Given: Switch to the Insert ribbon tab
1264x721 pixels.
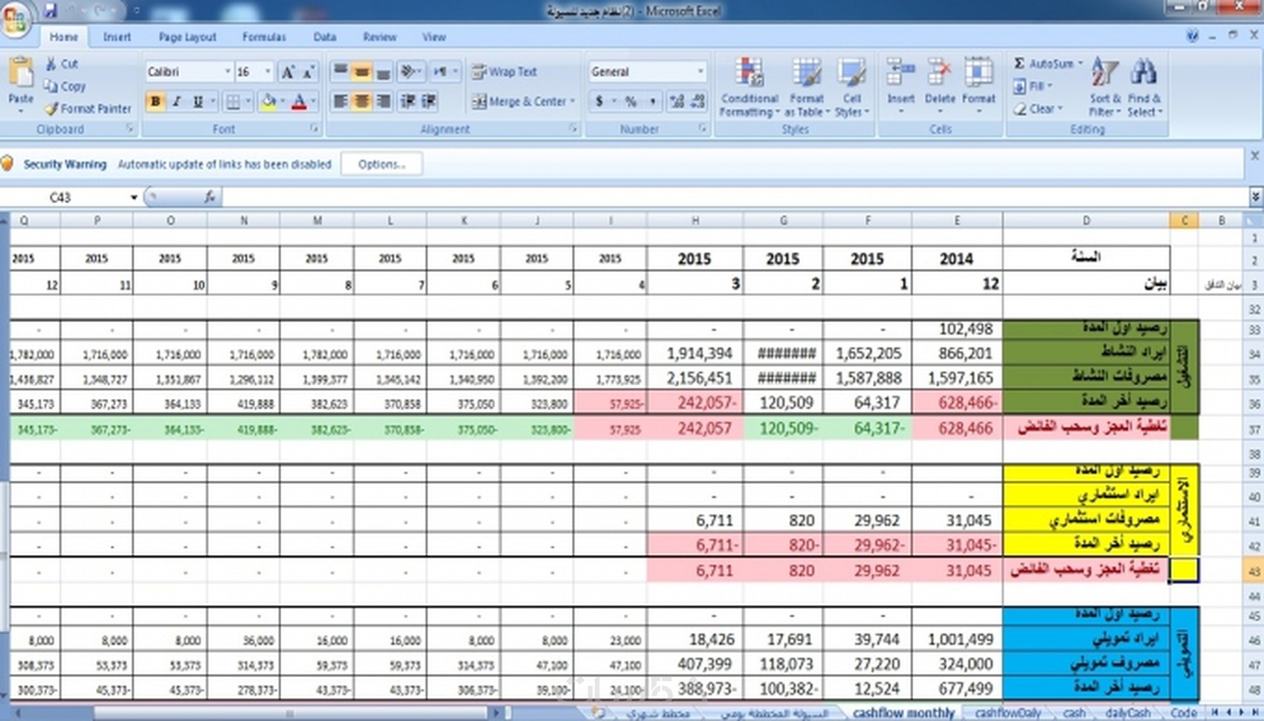Looking at the screenshot, I should tap(117, 36).
